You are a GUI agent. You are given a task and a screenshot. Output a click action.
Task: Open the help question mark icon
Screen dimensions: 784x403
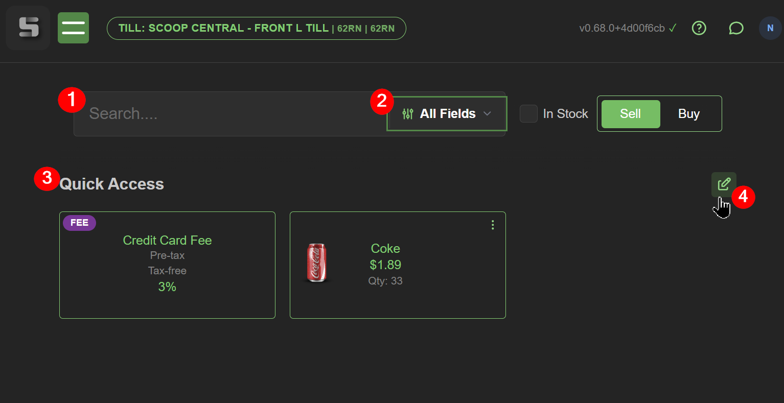point(699,28)
